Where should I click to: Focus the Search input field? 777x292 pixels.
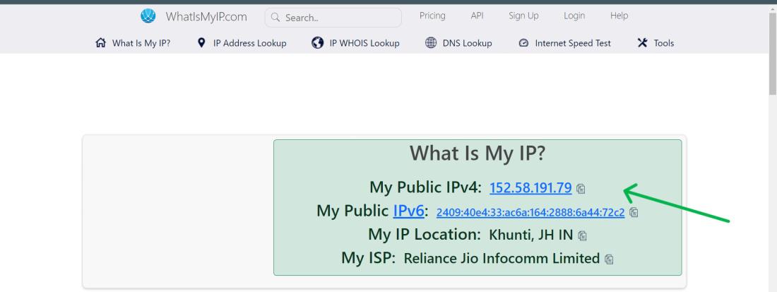(333, 18)
